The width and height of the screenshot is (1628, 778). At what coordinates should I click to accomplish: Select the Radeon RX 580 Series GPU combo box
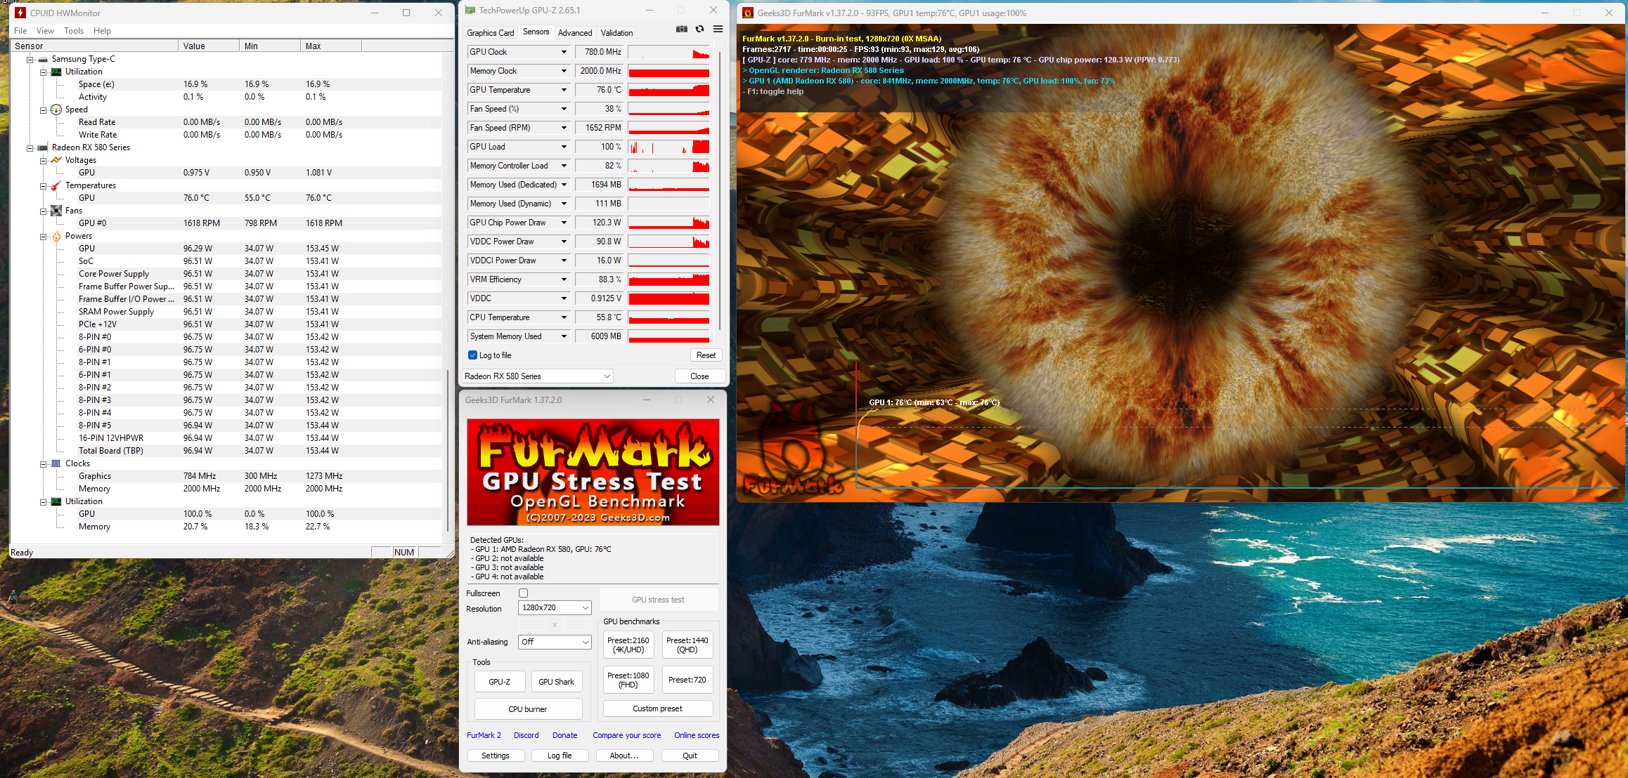coord(537,376)
